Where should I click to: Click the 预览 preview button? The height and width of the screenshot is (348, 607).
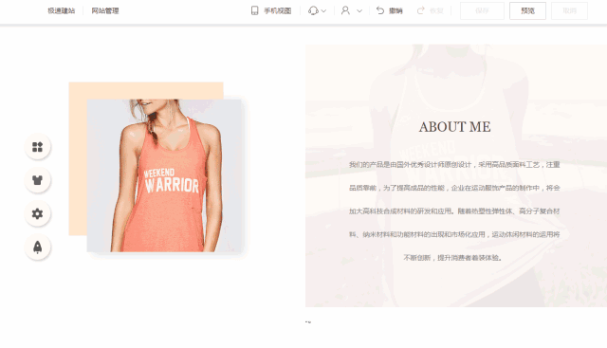[x=527, y=10]
